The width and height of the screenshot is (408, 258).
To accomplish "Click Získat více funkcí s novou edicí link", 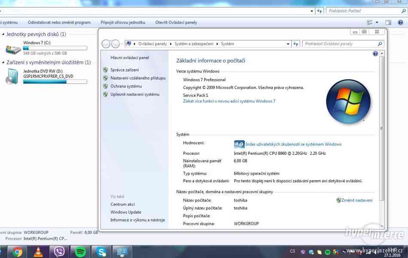I will pyautogui.click(x=229, y=101).
